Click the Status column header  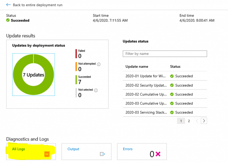(x=175, y=67)
